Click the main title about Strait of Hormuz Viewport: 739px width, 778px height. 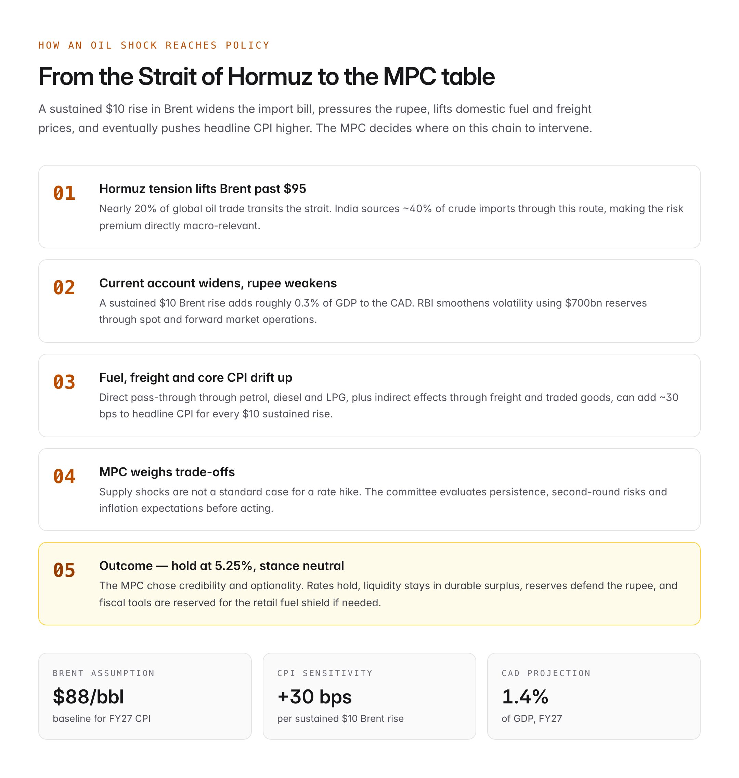pos(266,76)
